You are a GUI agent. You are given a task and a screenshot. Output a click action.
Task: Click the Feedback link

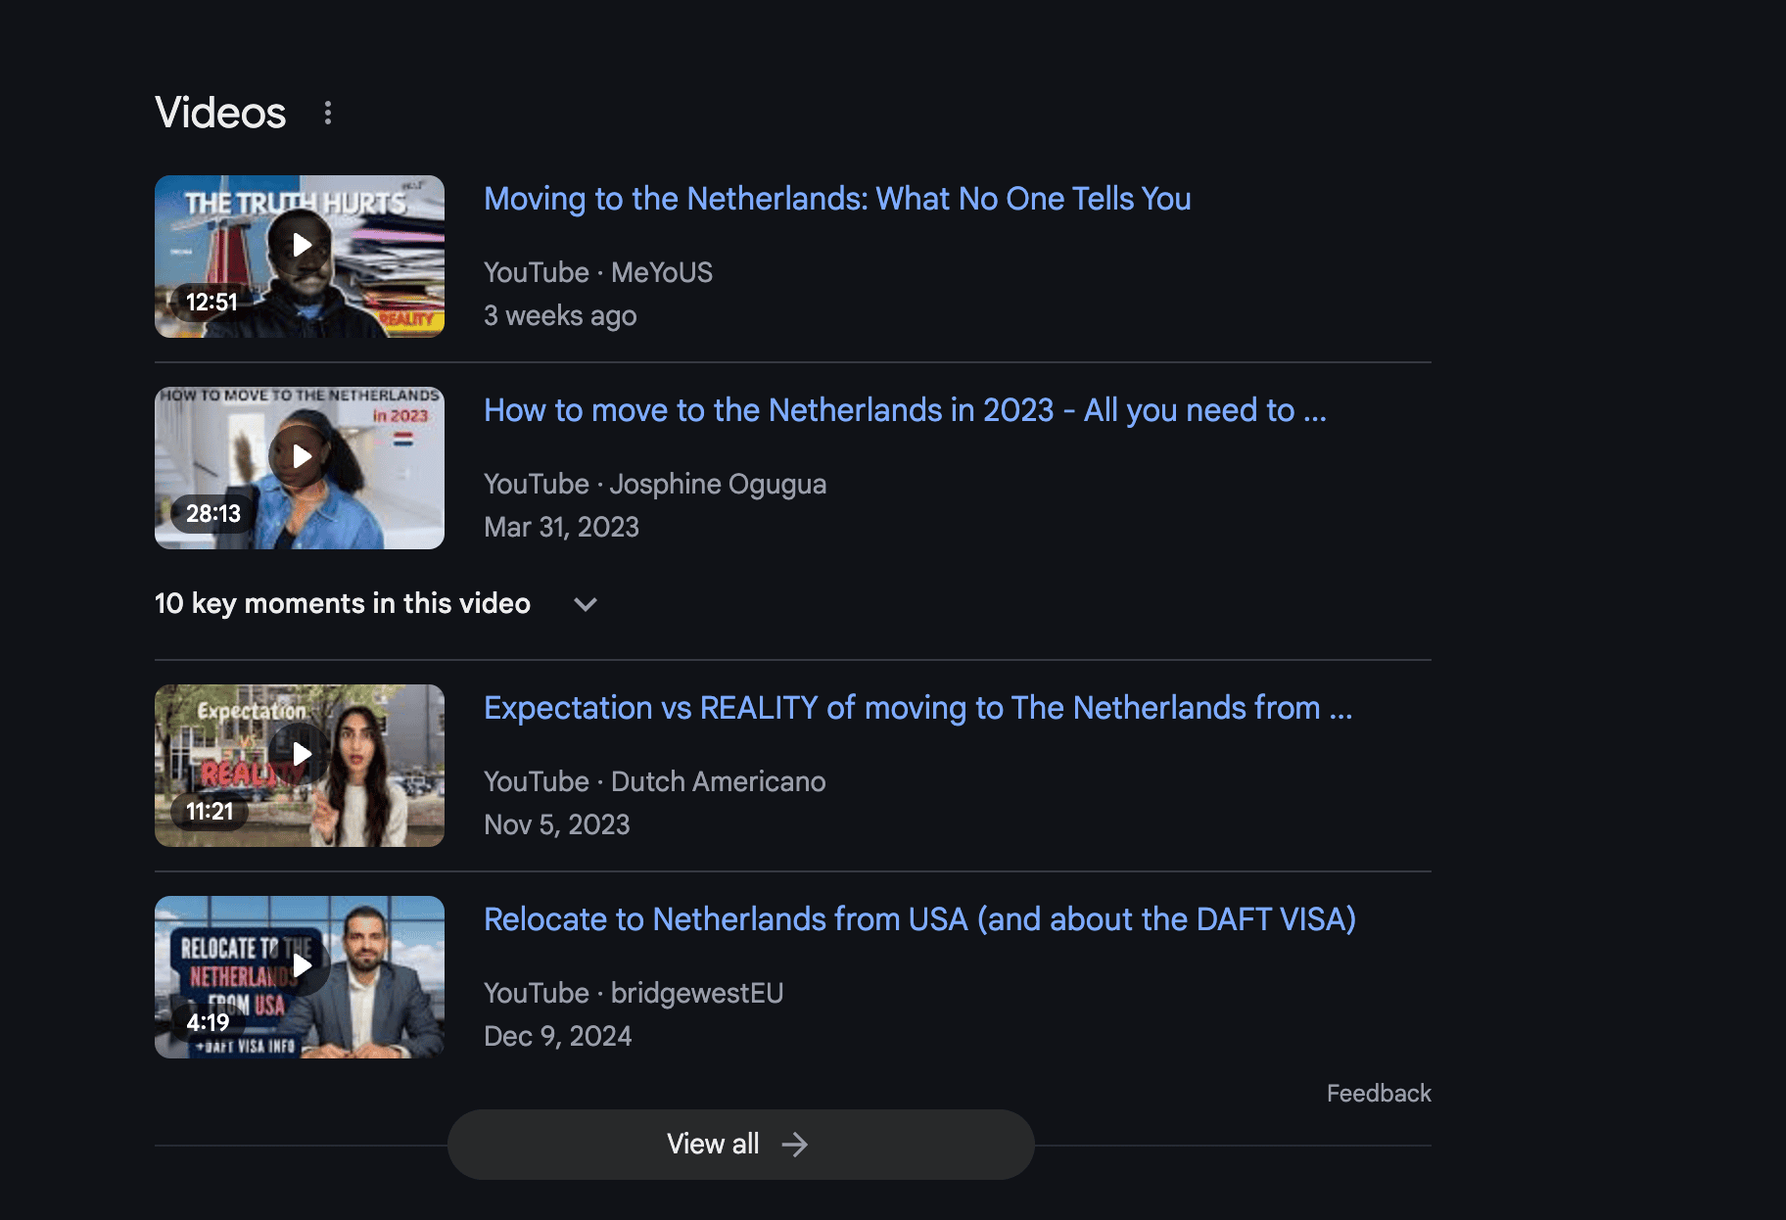[x=1378, y=1093]
